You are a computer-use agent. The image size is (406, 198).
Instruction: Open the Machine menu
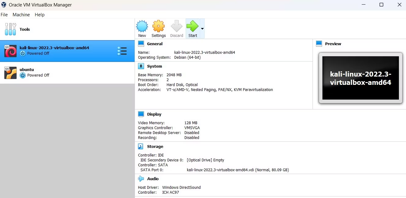pos(21,14)
